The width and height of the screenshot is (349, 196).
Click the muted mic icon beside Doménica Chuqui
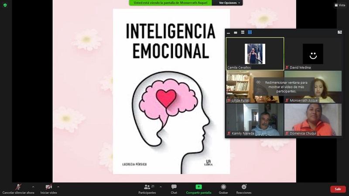(287, 134)
